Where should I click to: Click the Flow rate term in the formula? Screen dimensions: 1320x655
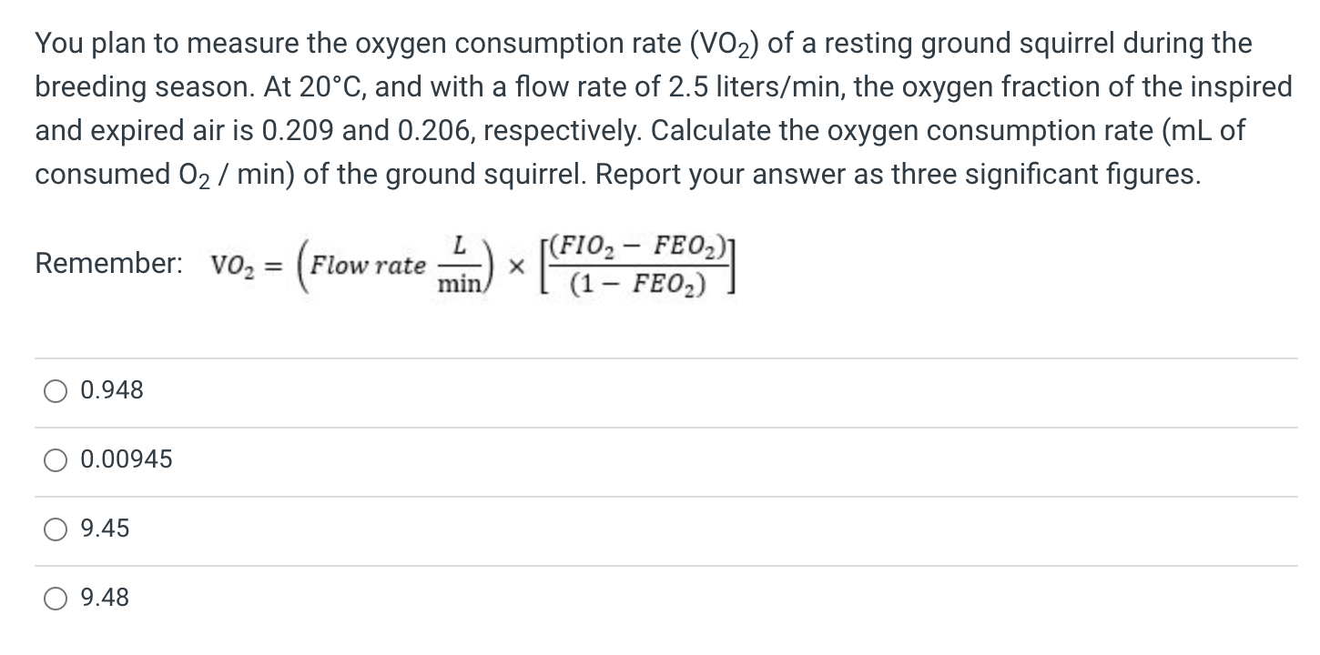tap(369, 266)
